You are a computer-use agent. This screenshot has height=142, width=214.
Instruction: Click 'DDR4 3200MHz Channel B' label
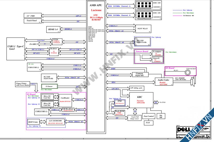119,15
